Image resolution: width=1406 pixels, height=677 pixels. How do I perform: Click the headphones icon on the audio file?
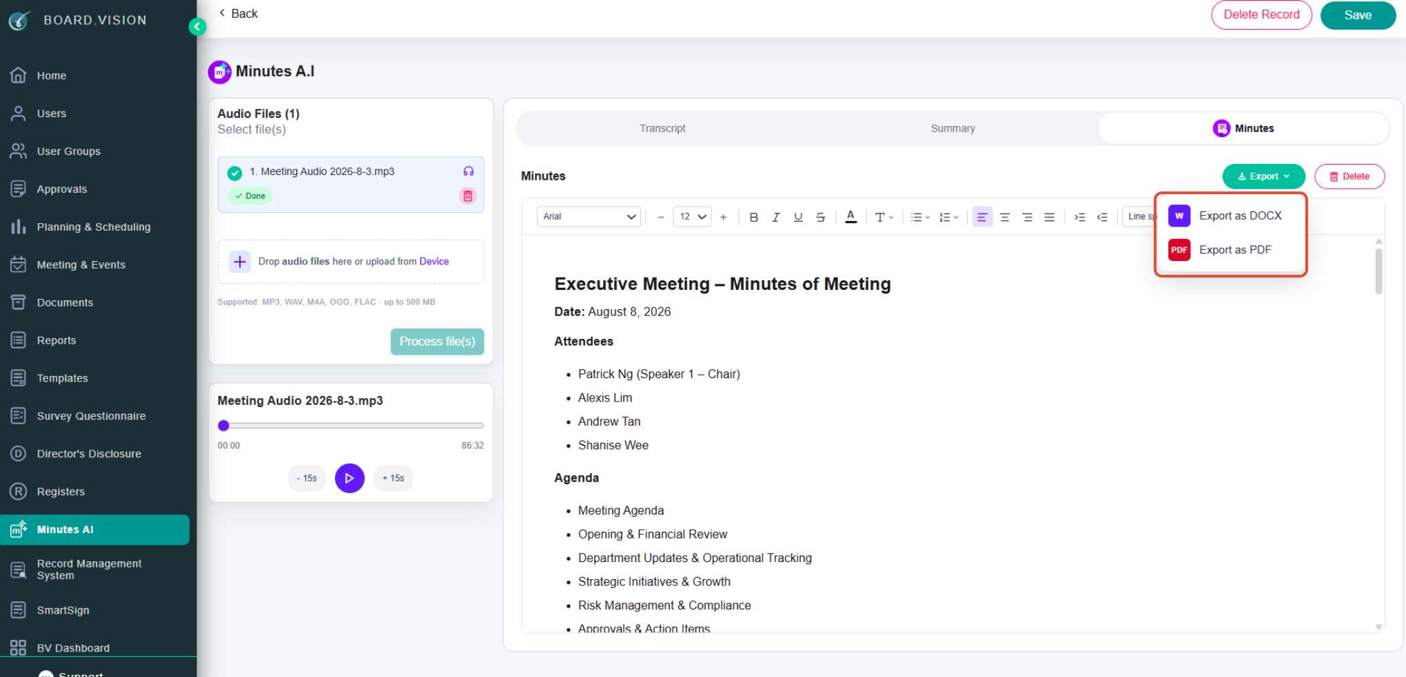[x=469, y=171]
